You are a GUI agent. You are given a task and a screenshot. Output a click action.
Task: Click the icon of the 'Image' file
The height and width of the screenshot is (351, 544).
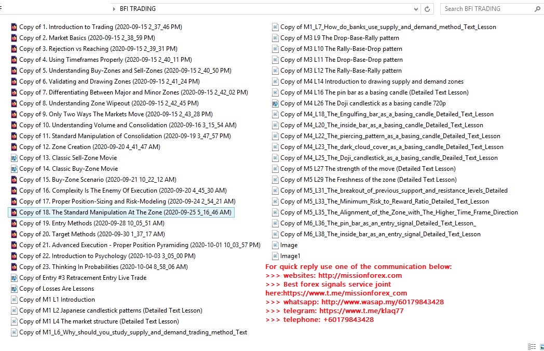(x=275, y=245)
